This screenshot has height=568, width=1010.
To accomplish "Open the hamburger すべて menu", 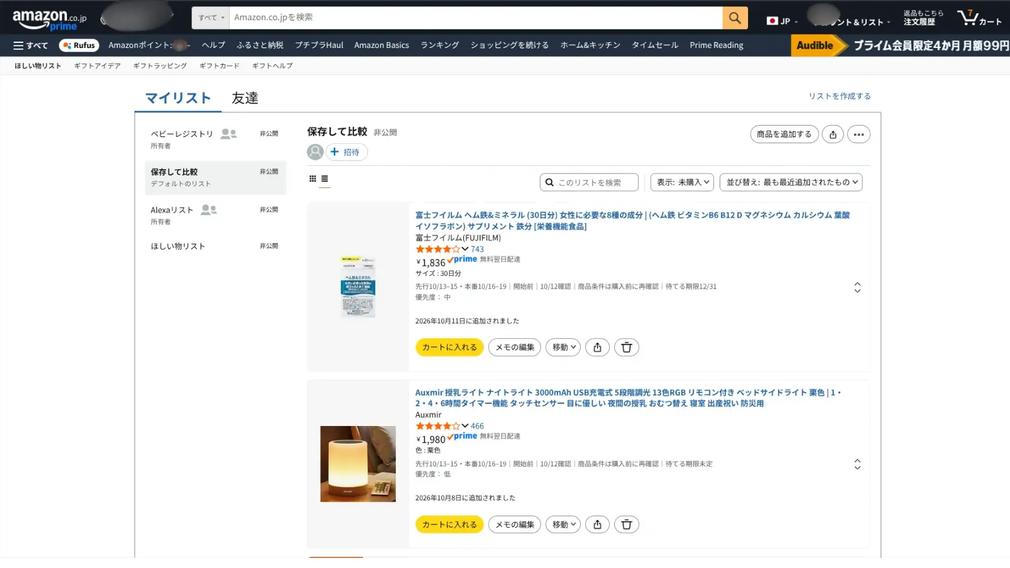I will coord(30,45).
